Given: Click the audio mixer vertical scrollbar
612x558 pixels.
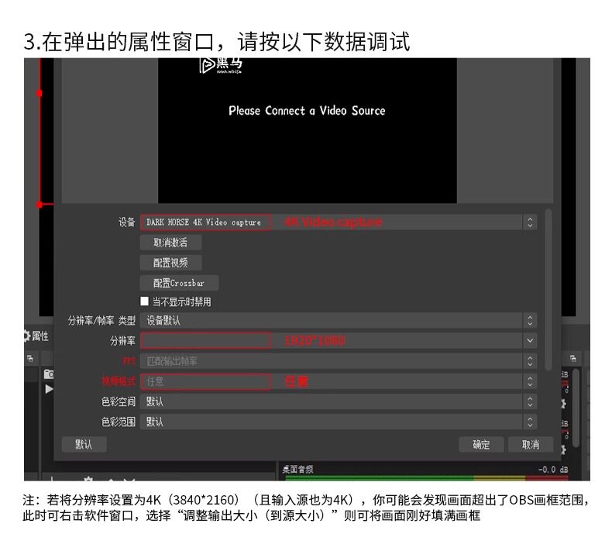Looking at the screenshot, I should click(x=576, y=408).
